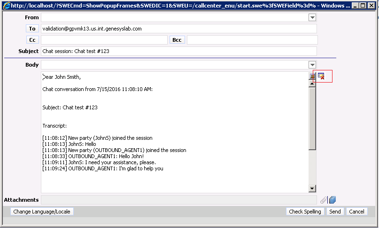Click the Subject field with Chat session text
379x228 pixels.
coord(179,51)
